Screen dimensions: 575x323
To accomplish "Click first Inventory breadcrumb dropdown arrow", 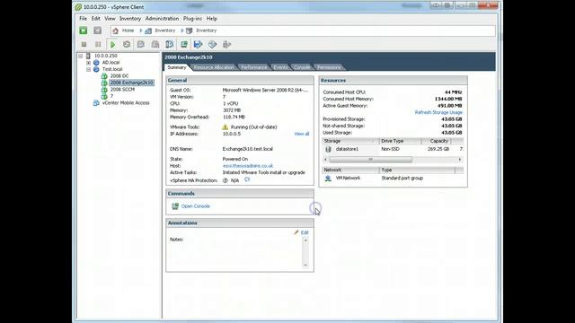I will (140, 31).
